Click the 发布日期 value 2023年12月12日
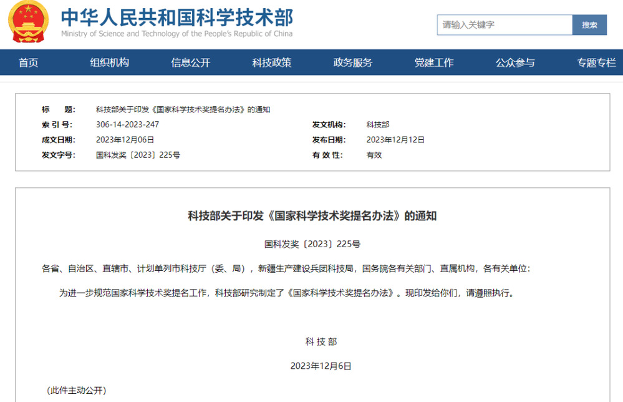This screenshot has height=402, width=623. 395,140
